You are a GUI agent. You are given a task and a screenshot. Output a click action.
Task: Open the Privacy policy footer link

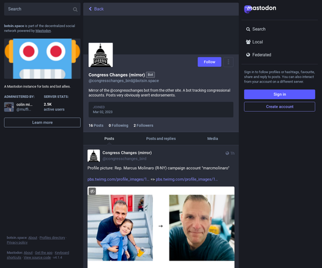tap(17, 242)
